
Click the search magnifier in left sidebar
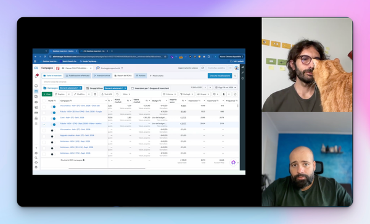pos(36,158)
